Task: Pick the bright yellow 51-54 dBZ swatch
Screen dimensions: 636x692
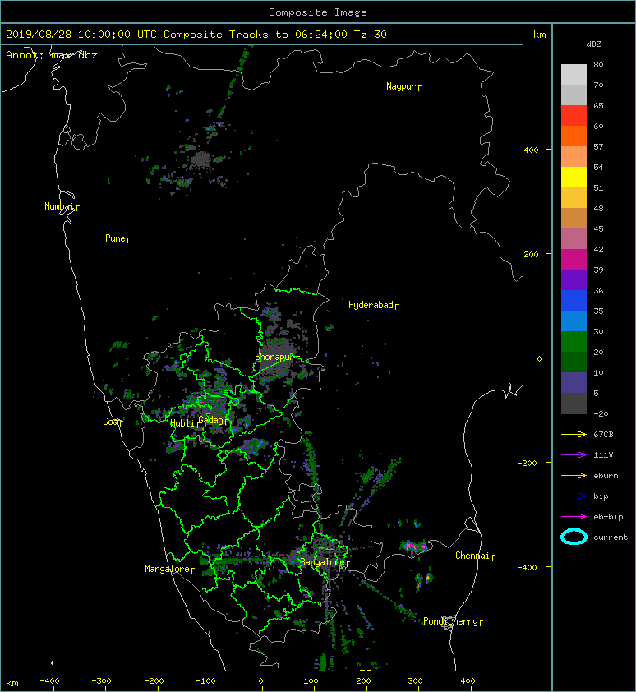Action: 574,177
